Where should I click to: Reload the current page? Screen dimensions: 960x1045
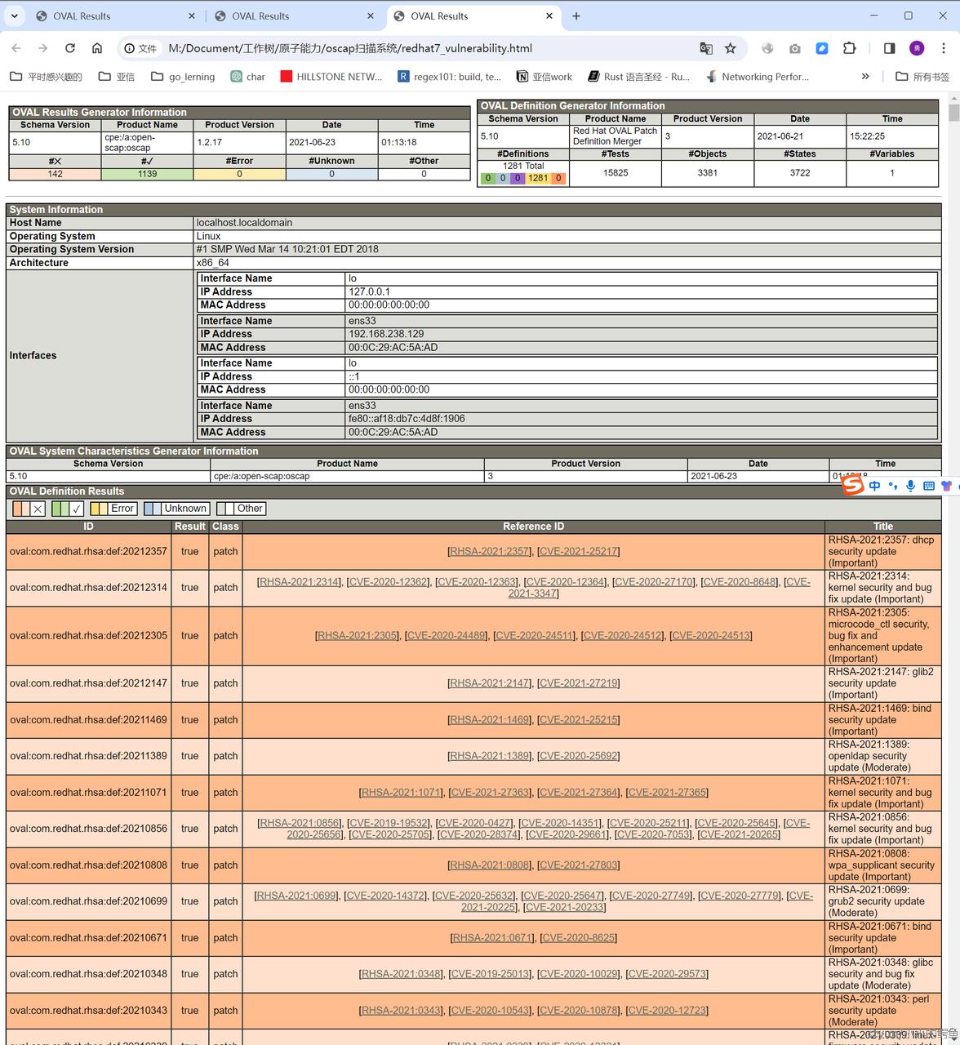pyautogui.click(x=70, y=48)
